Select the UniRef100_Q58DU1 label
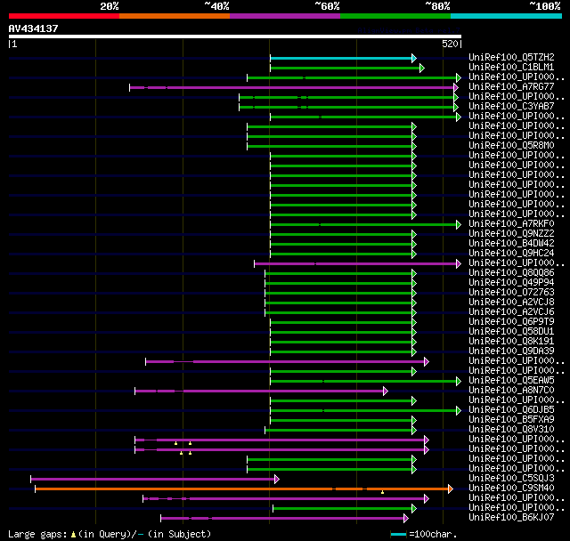 tap(511, 332)
